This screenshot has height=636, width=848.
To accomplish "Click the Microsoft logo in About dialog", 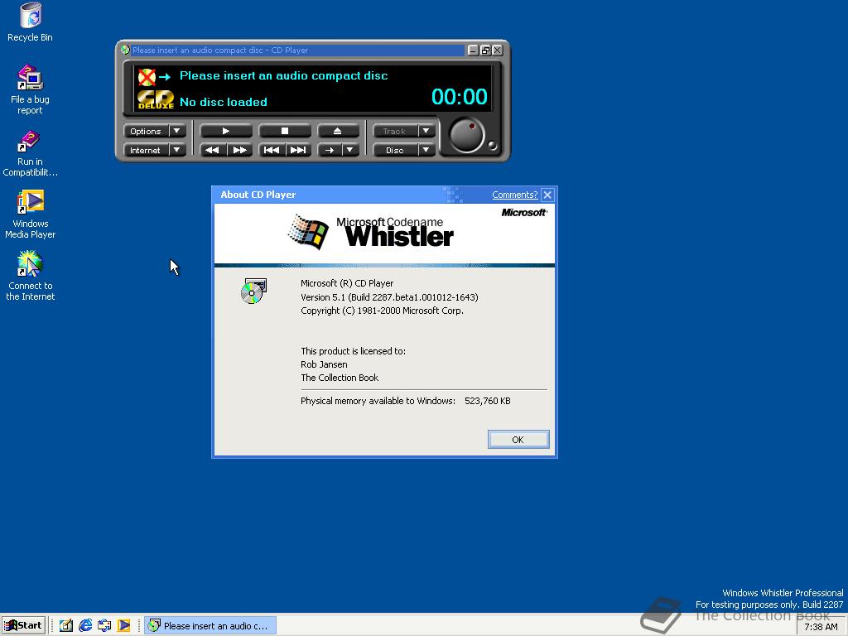I will (x=524, y=213).
